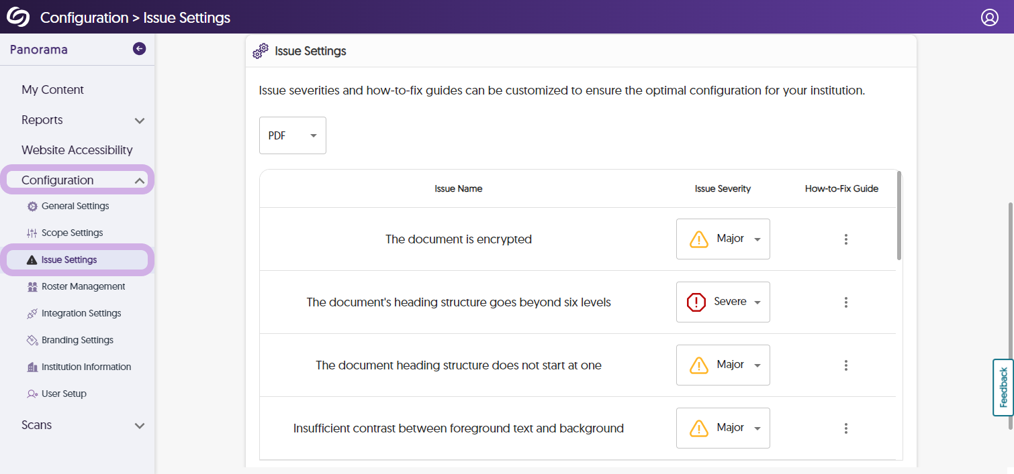
Task: Open the How-to-Fix menu for "The document is encrypted"
Action: click(x=846, y=239)
